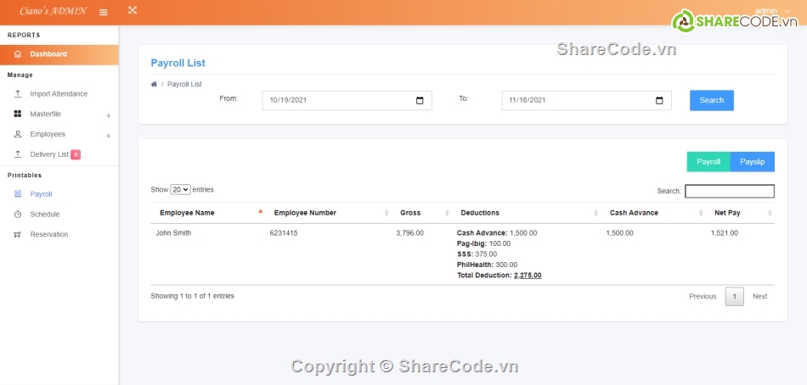Image resolution: width=807 pixels, height=385 pixels.
Task: Focus the table Search input box
Action: tap(730, 191)
